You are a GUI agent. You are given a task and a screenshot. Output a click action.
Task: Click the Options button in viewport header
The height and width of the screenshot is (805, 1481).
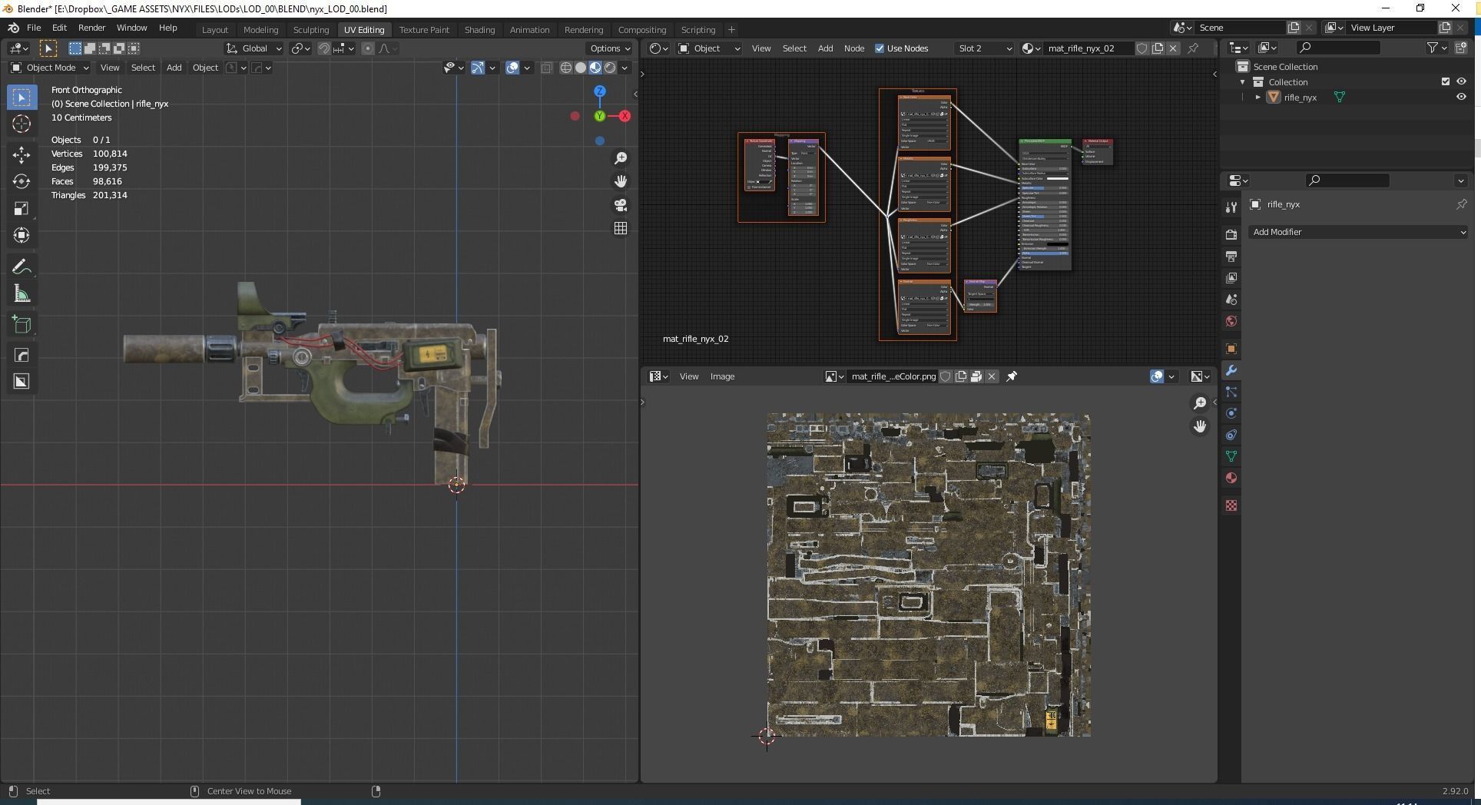tap(610, 48)
